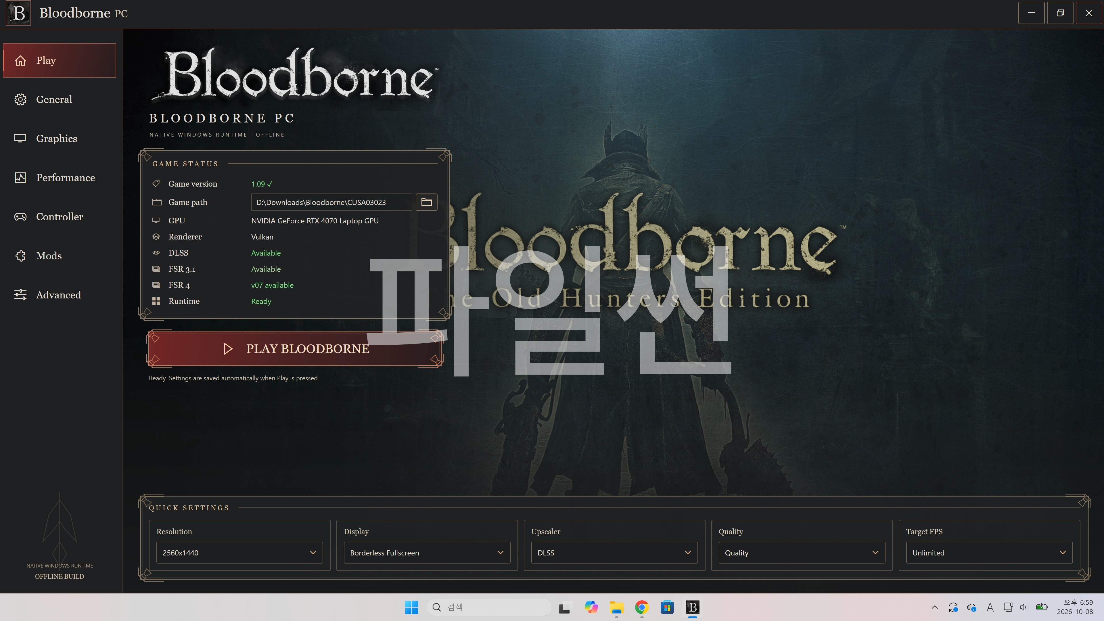The height and width of the screenshot is (621, 1104).
Task: Expand the Resolution dropdown
Action: click(239, 552)
